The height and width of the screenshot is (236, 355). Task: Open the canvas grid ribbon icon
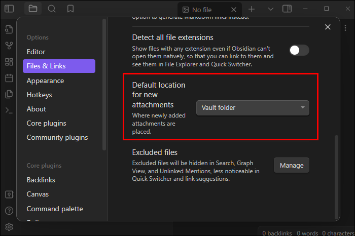(9, 62)
